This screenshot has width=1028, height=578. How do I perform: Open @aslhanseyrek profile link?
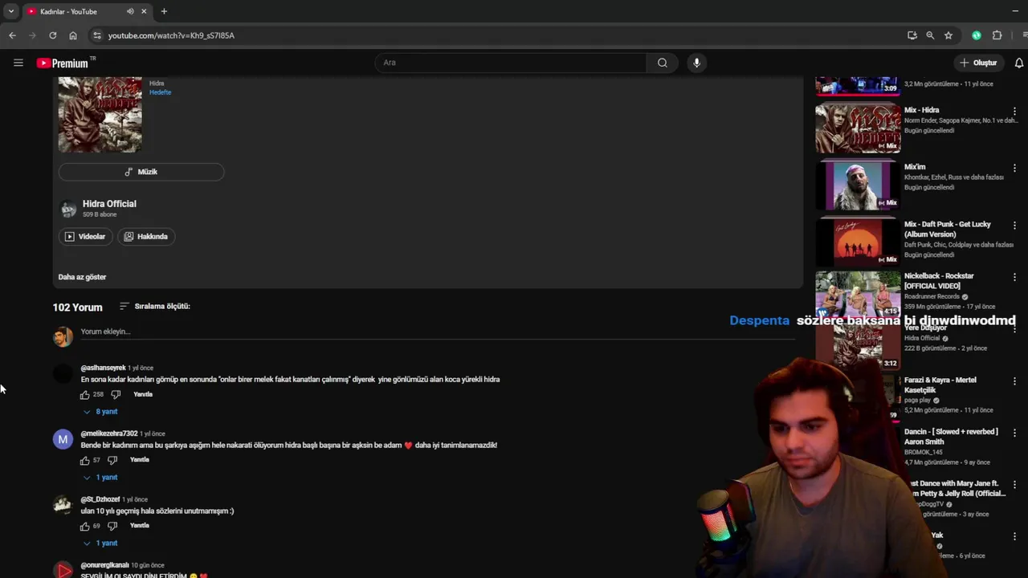[x=103, y=368]
